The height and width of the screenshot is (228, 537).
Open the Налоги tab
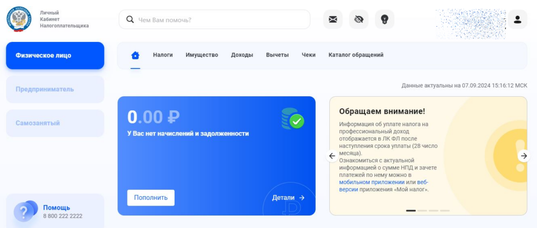(163, 55)
